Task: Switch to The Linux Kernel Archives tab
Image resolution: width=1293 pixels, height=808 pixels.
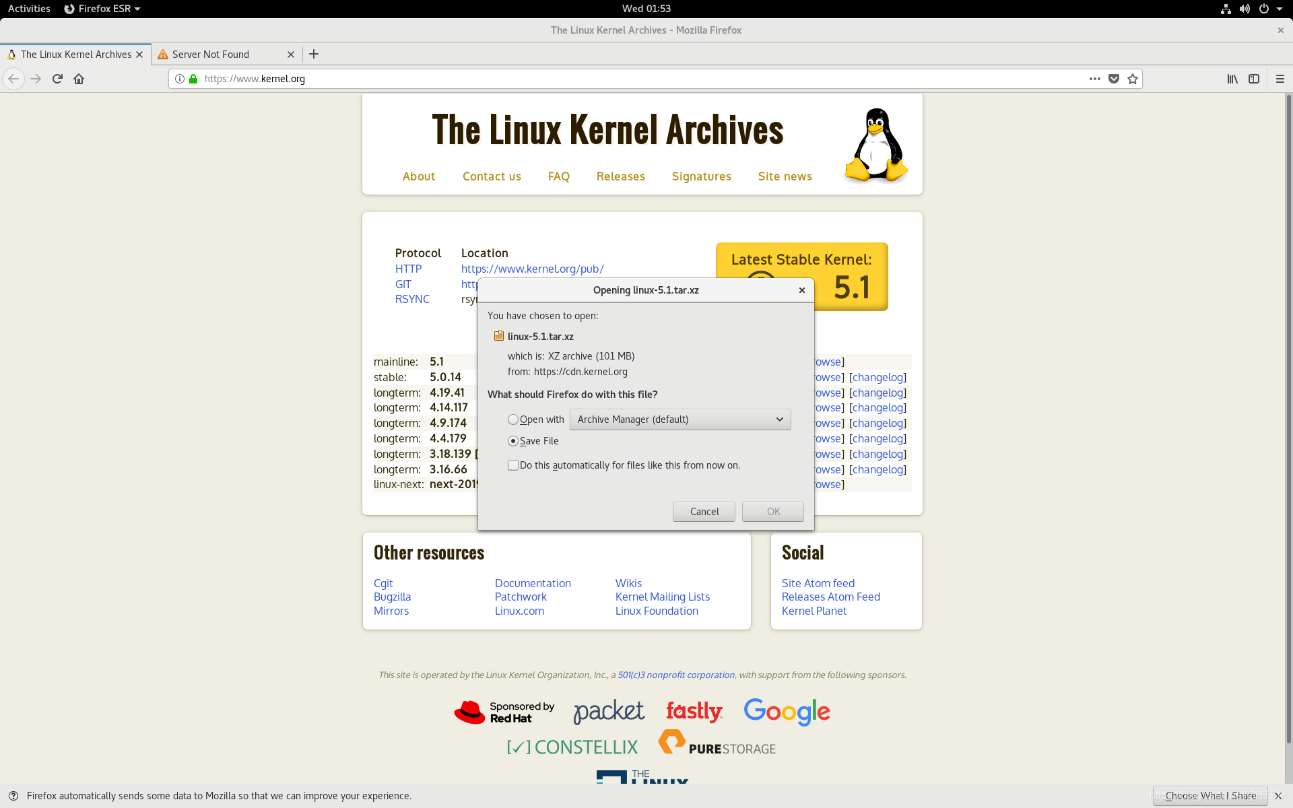Action: pos(75,55)
